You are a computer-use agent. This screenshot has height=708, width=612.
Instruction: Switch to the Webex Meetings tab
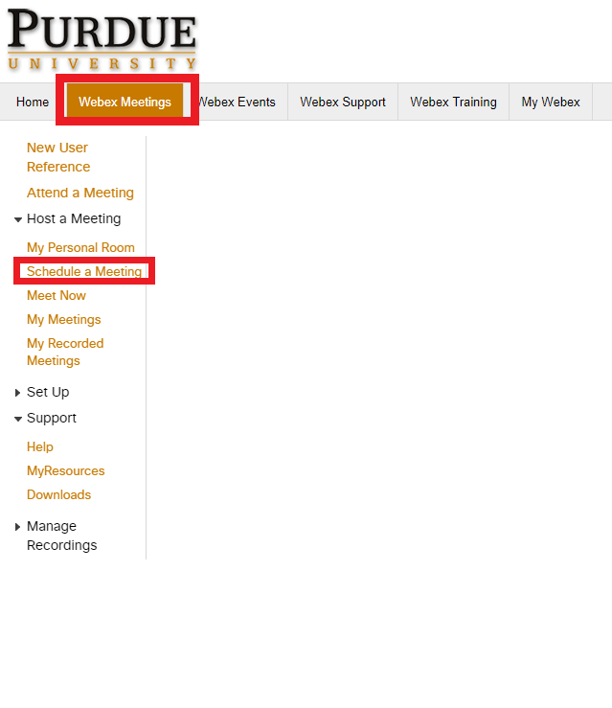tap(125, 103)
